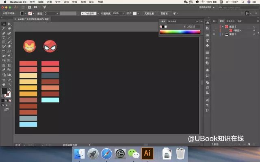
Task: Switch to the 颜色参考 panel tab
Action: tap(172, 21)
